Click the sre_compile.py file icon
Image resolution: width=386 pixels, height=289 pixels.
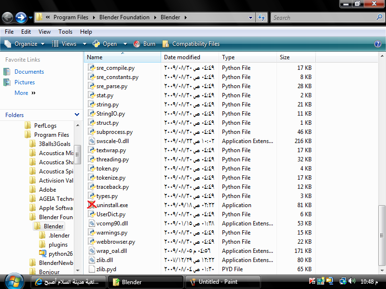coord(92,67)
